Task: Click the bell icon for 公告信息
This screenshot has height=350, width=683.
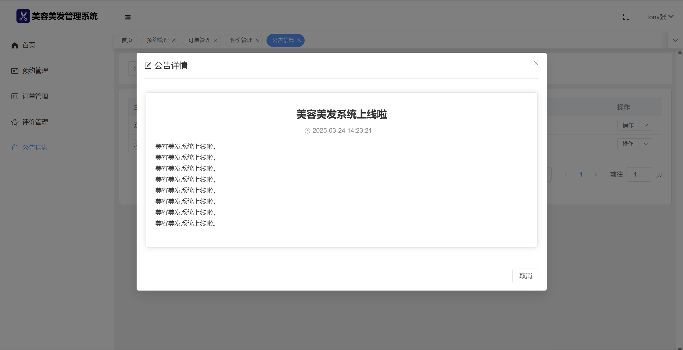Action: 15,148
